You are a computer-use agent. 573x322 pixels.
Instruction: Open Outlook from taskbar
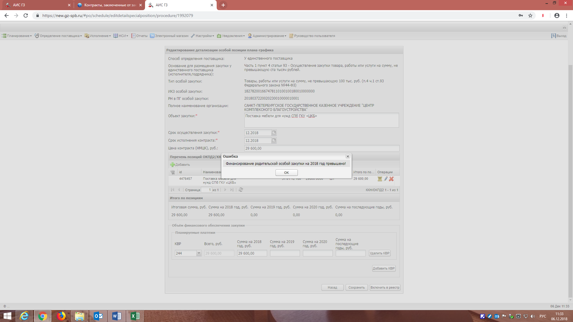coord(98,316)
